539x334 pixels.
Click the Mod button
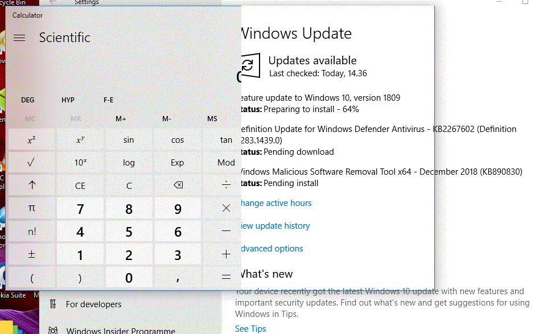[226, 163]
